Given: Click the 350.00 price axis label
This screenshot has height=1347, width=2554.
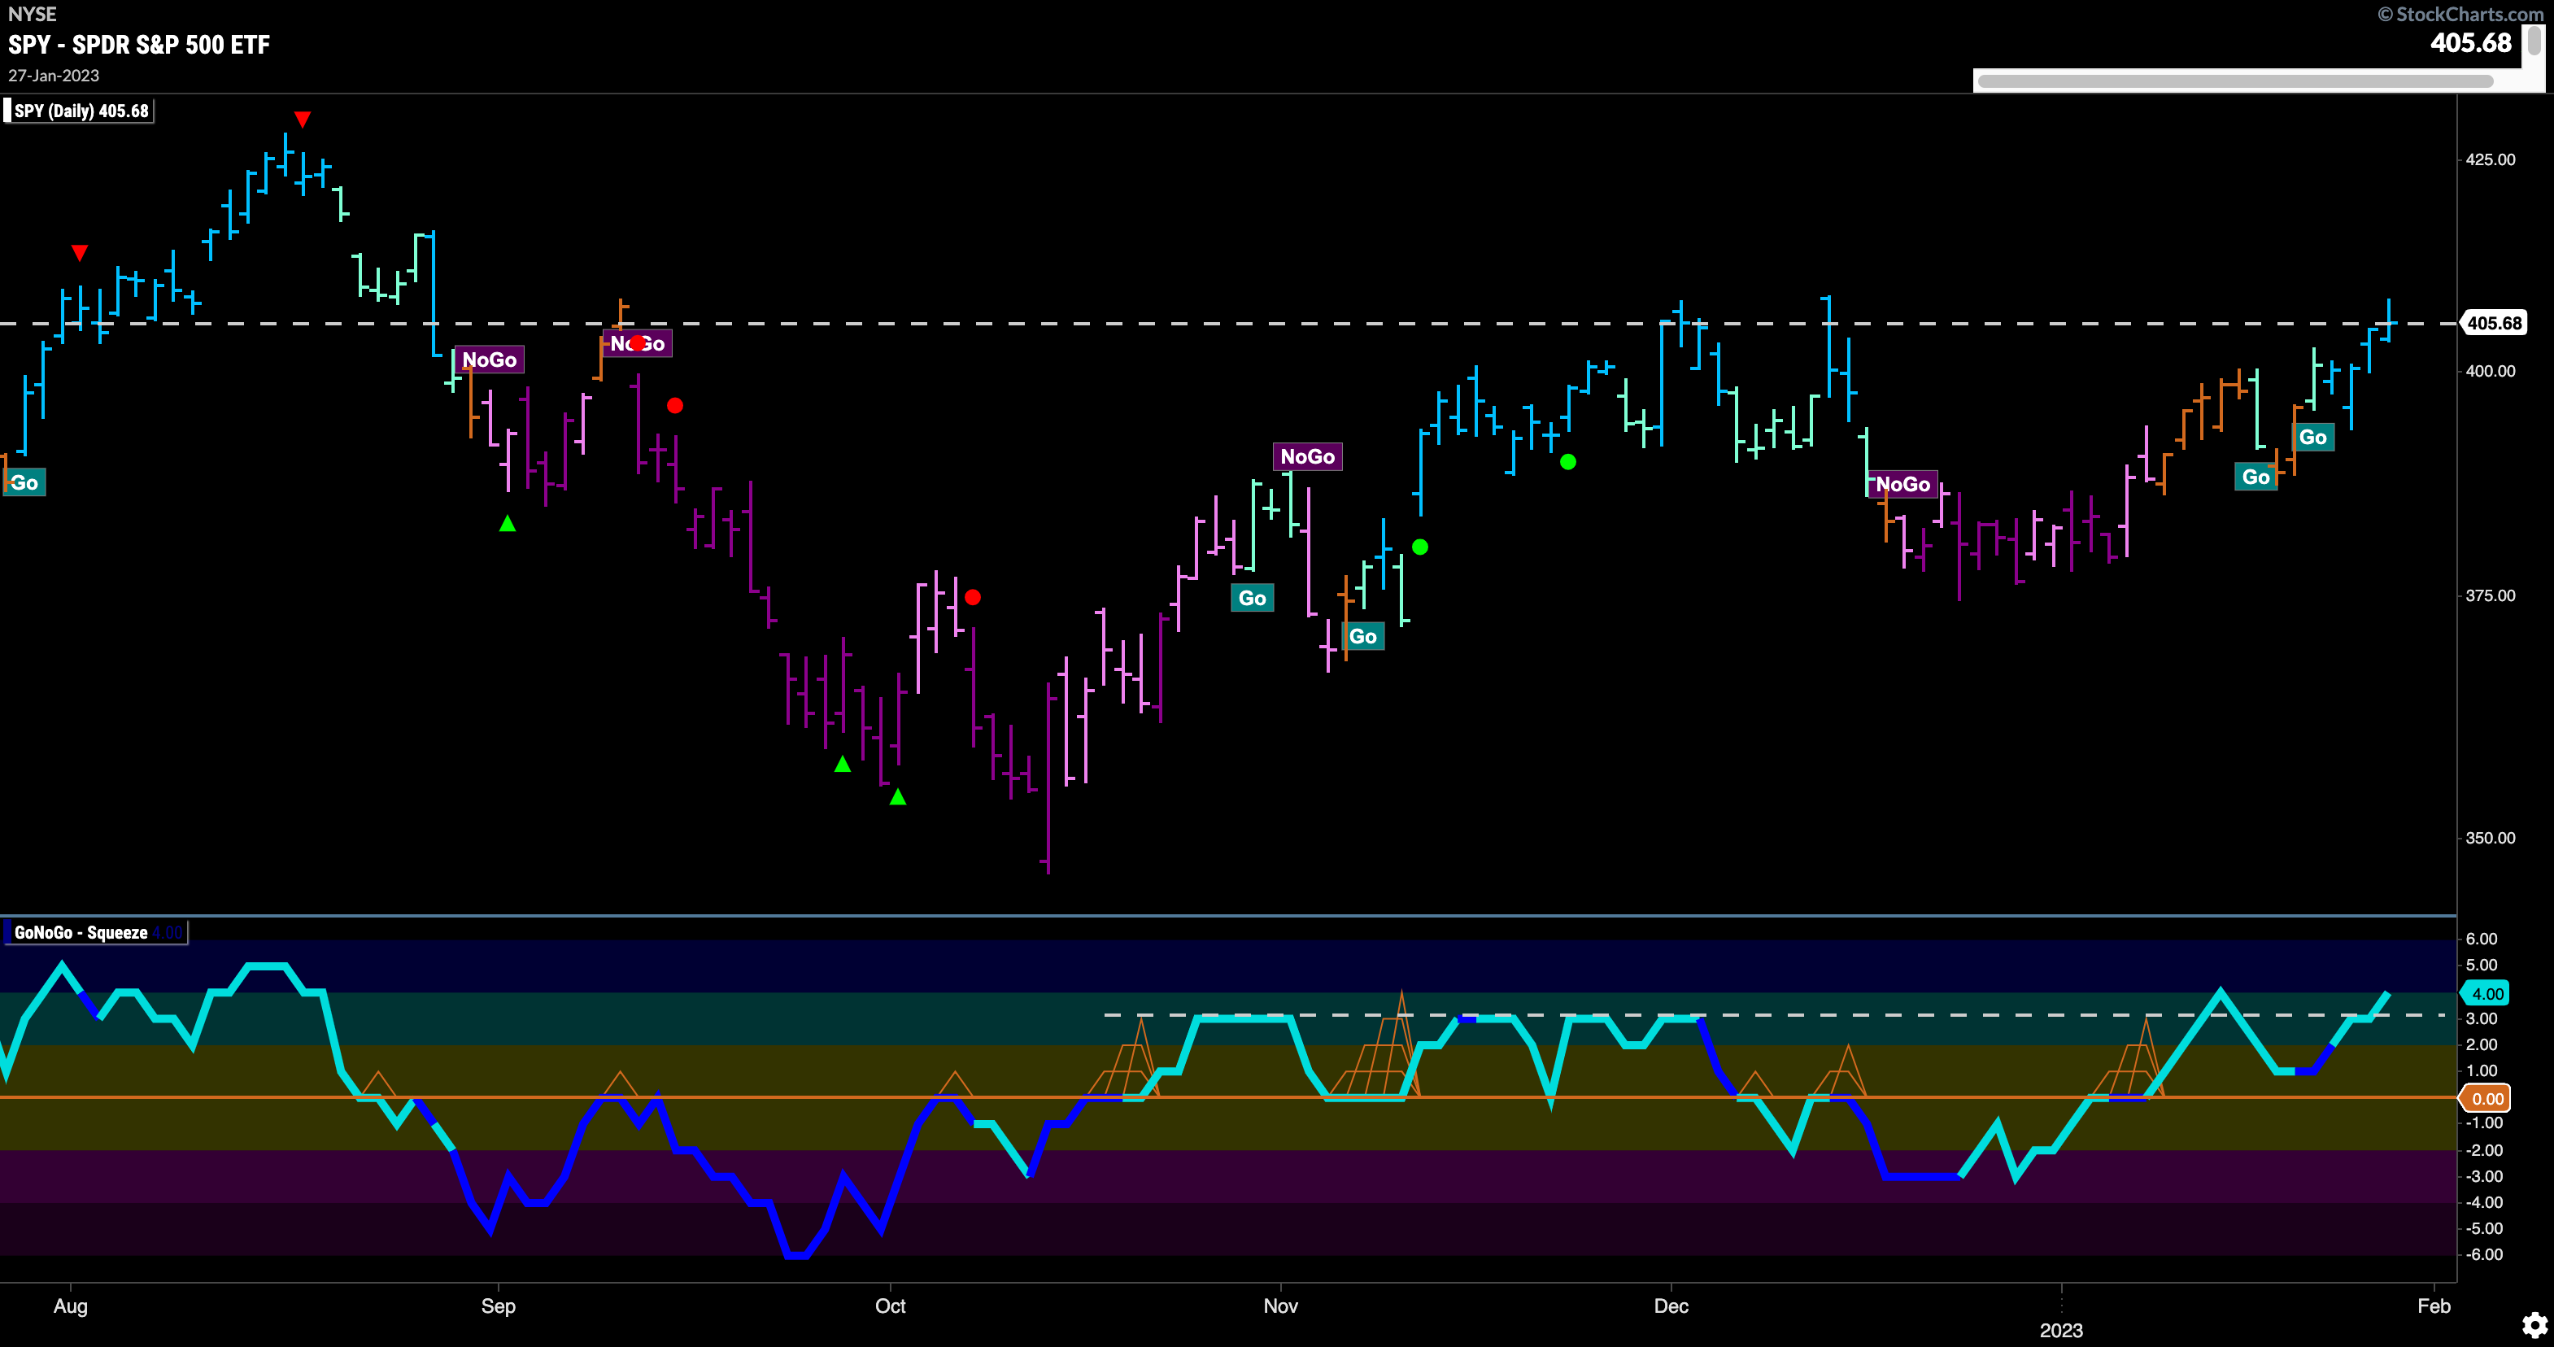Looking at the screenshot, I should click(x=2490, y=838).
